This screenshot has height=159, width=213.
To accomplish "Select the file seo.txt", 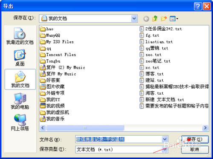I will click(x=150, y=55).
